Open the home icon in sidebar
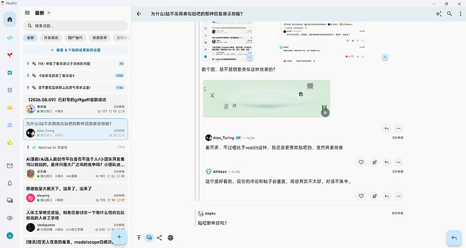Screen dimensions: 466x248 coord(10,20)
